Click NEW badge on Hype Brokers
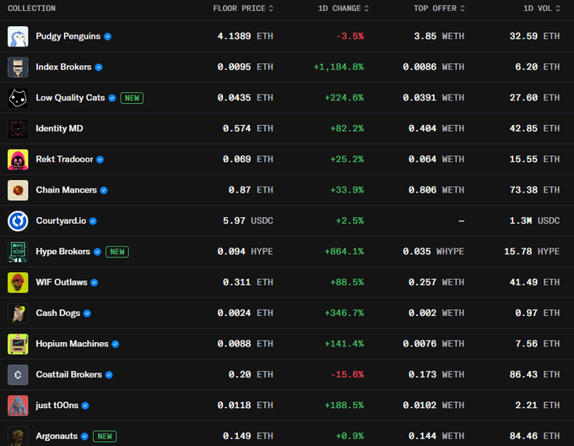Viewport: 574px width, 446px height. [x=117, y=252]
